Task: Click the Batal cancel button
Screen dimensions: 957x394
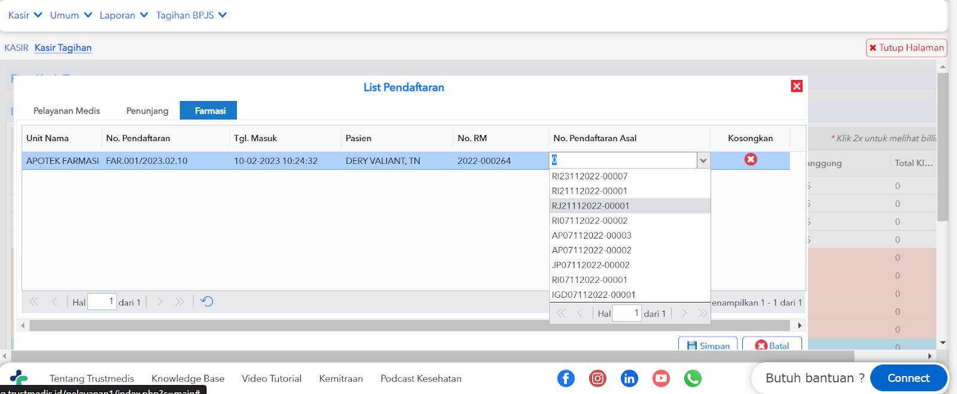Action: pyautogui.click(x=772, y=344)
